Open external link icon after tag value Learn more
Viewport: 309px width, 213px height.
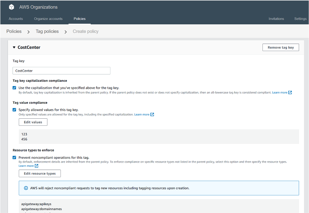click(152, 115)
